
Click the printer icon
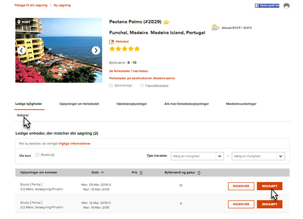point(286,6)
